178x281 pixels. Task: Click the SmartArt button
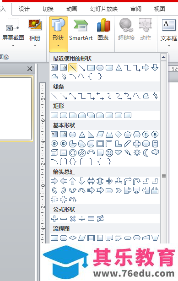pyautogui.click(x=81, y=30)
